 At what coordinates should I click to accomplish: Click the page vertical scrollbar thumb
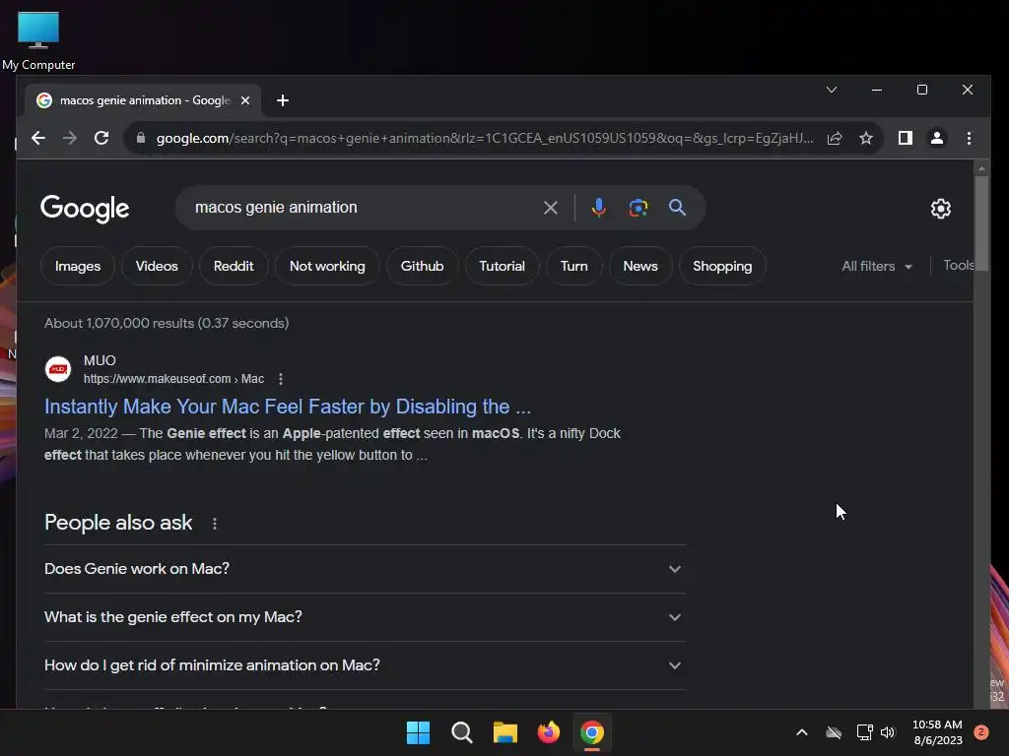981,222
